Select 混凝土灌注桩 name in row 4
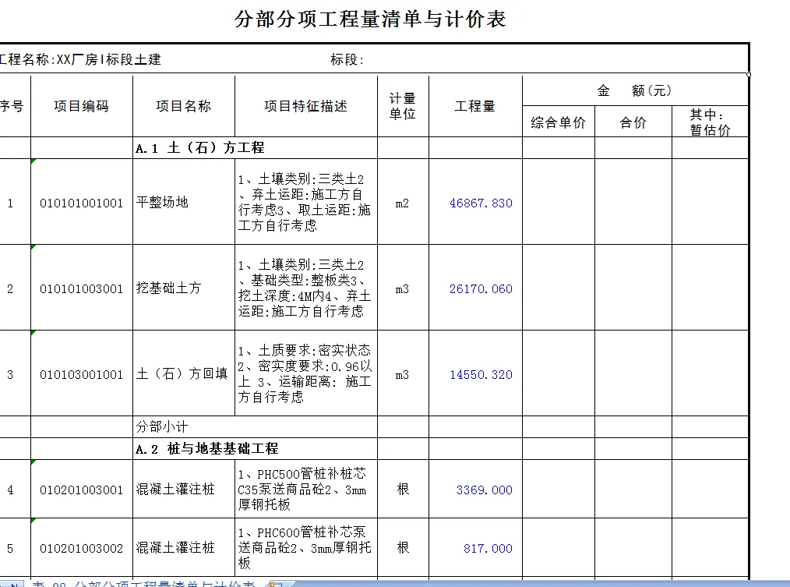 click(183, 490)
